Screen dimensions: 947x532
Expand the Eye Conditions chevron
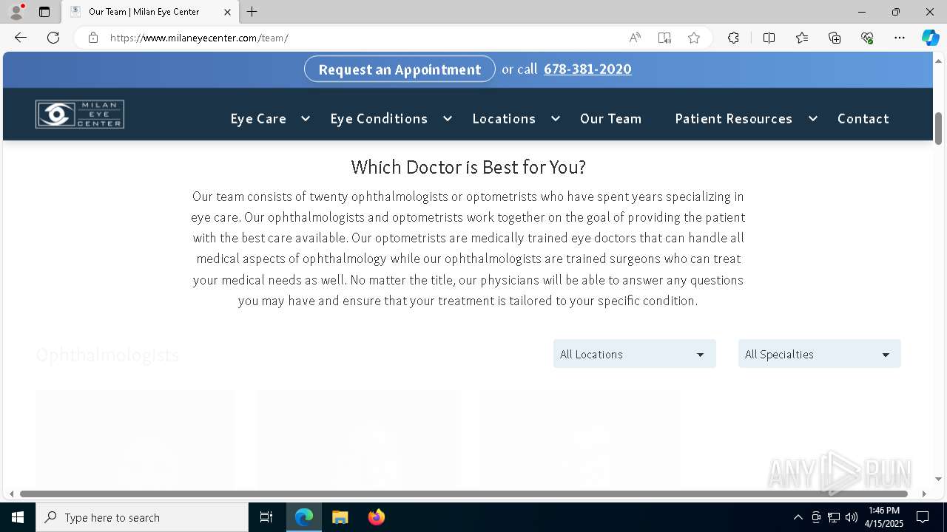[448, 118]
